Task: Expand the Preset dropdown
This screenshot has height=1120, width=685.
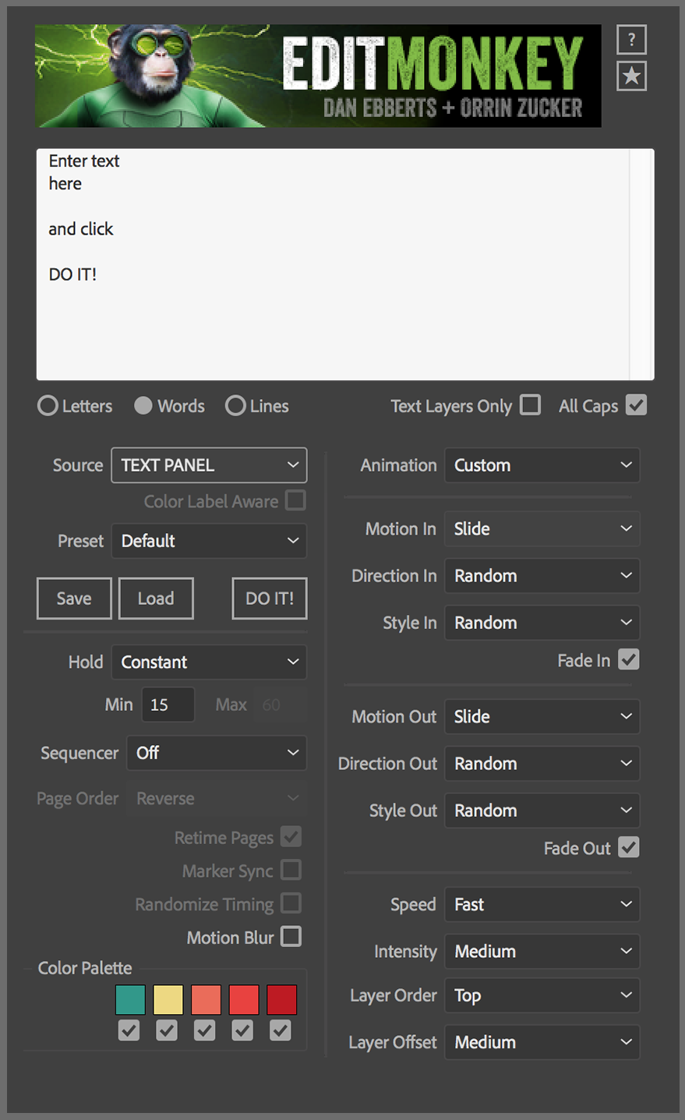Action: [x=208, y=540]
